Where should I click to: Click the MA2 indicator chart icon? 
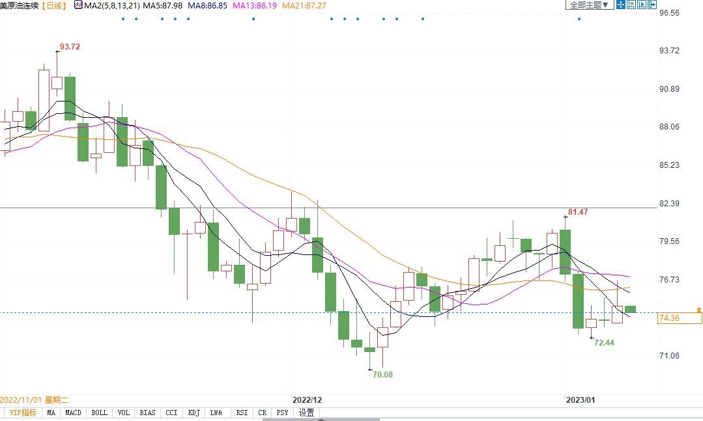[x=78, y=5]
